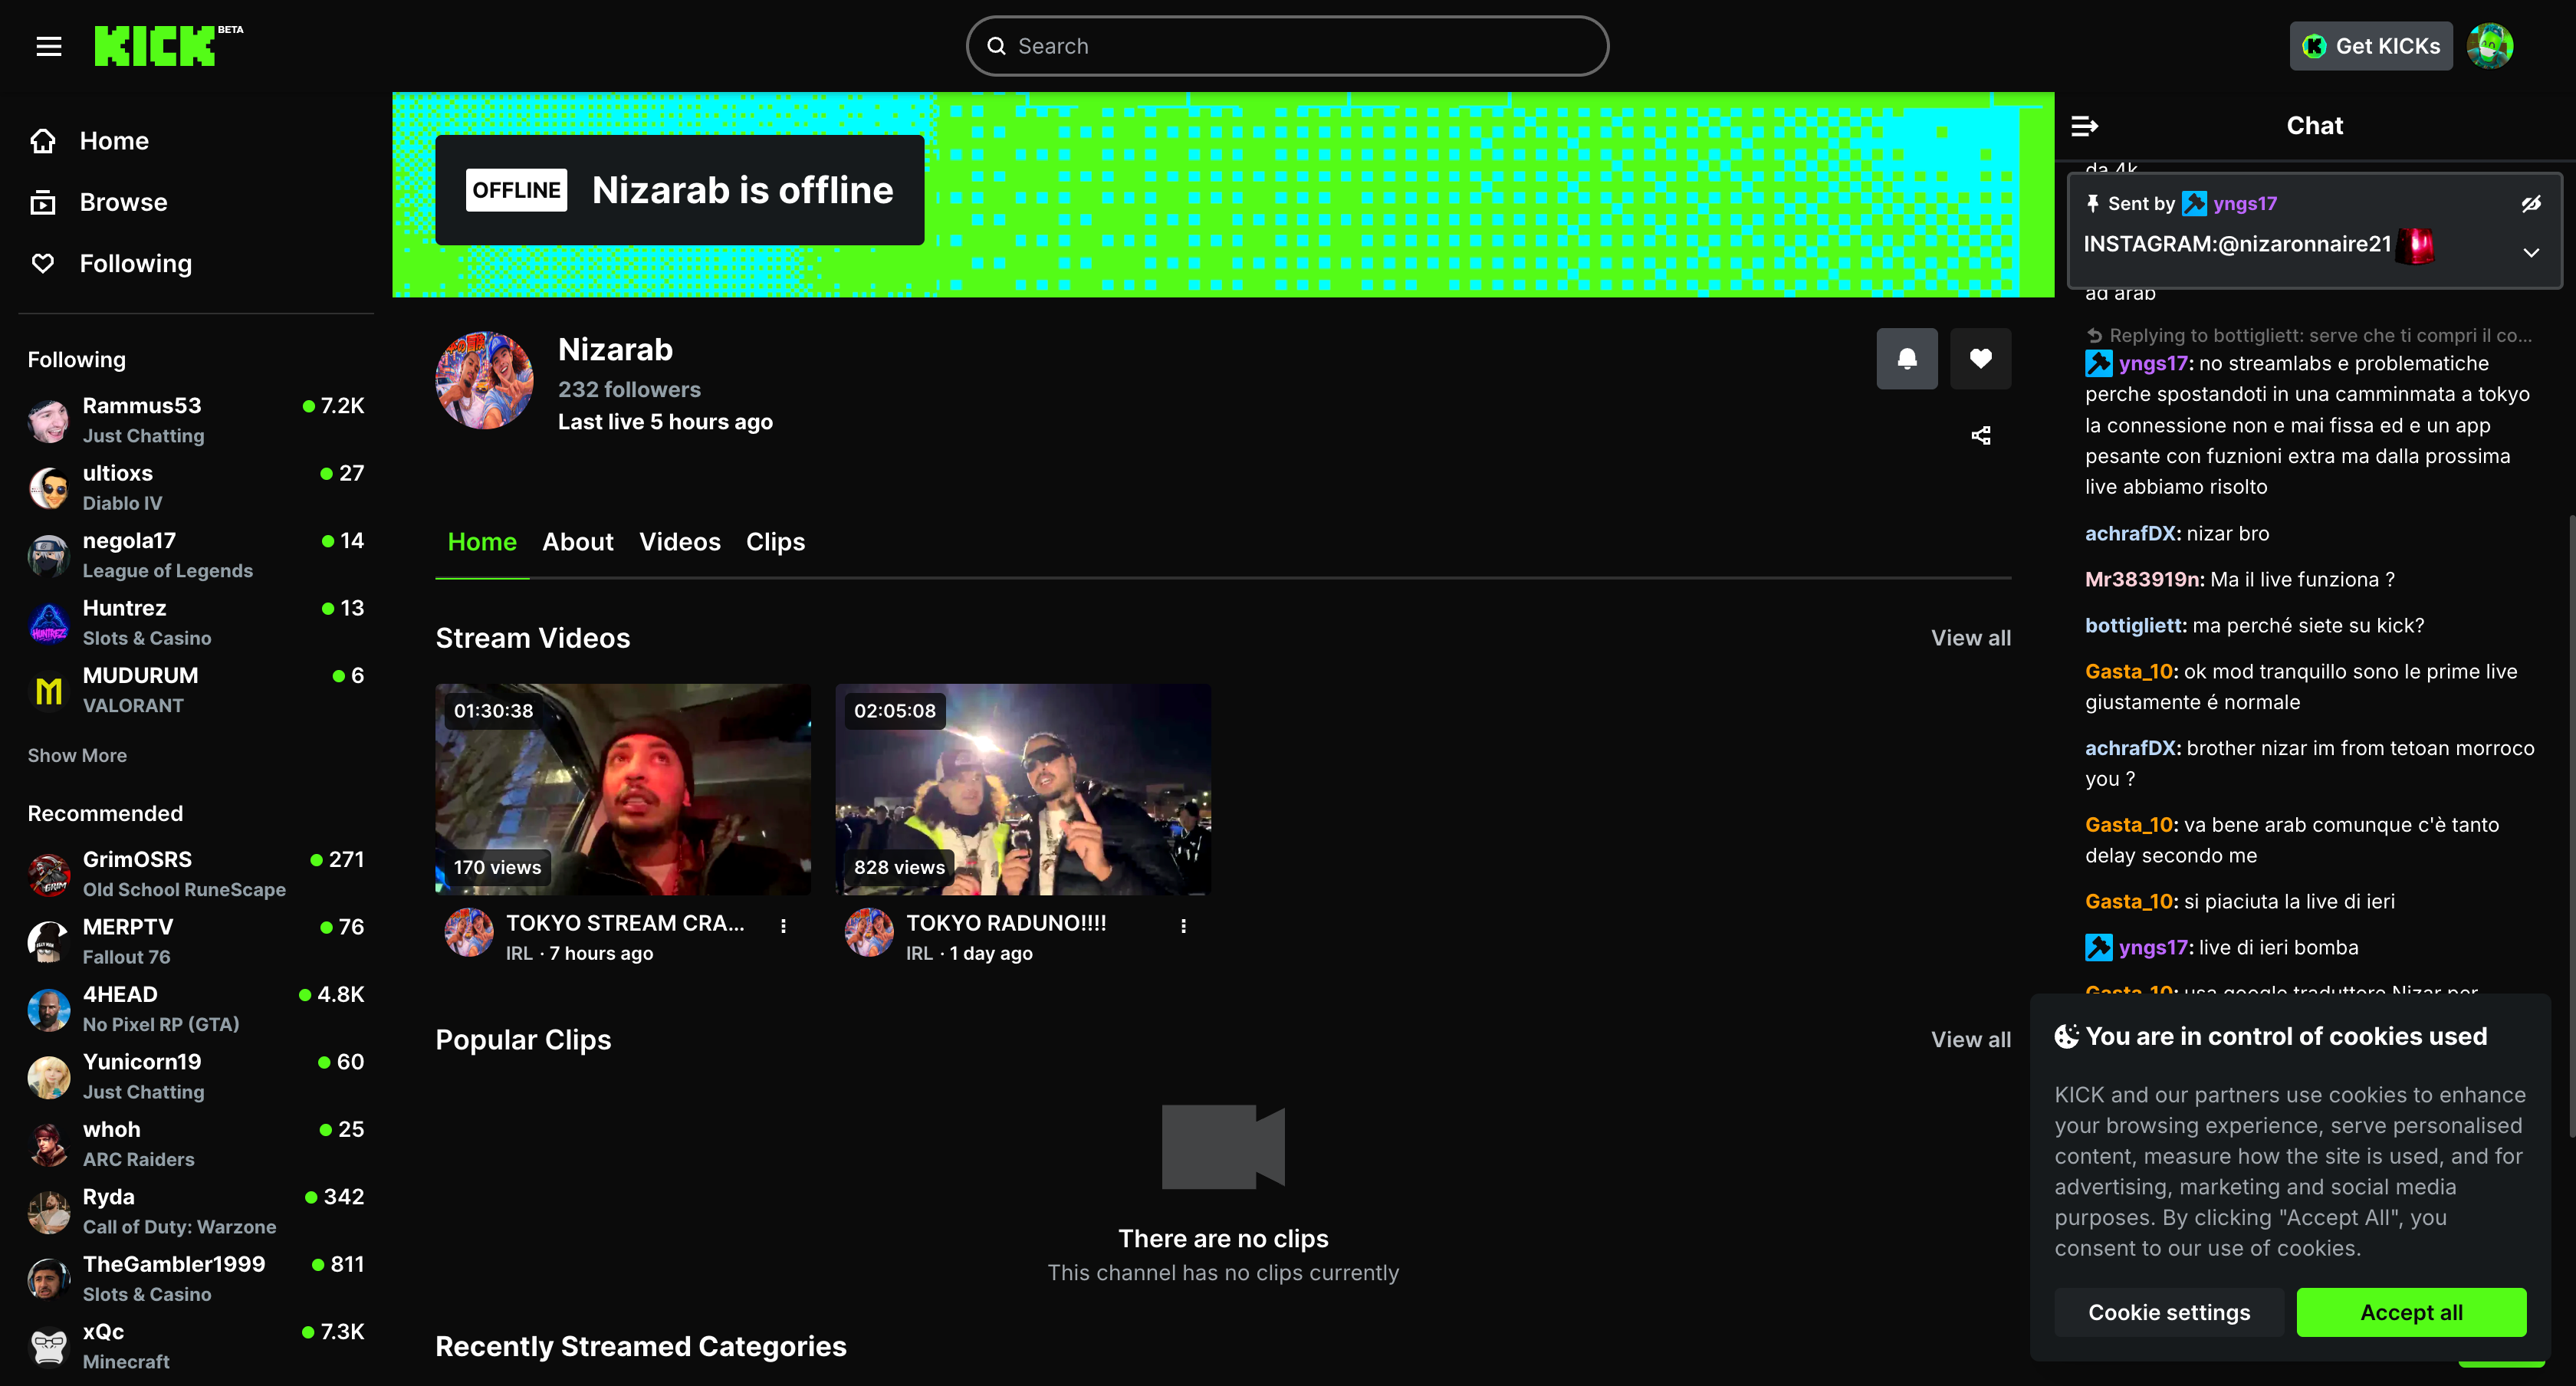The image size is (2576, 1386).
Task: Click in the Search input field
Action: (x=1287, y=46)
